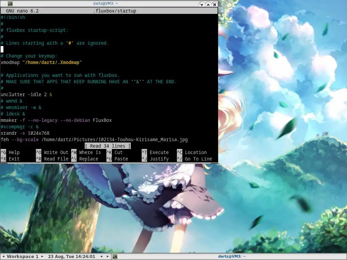This screenshot has height=260, width=347.
Task: Click the clock showing 23 Aug, Tue
Action: click(x=72, y=257)
